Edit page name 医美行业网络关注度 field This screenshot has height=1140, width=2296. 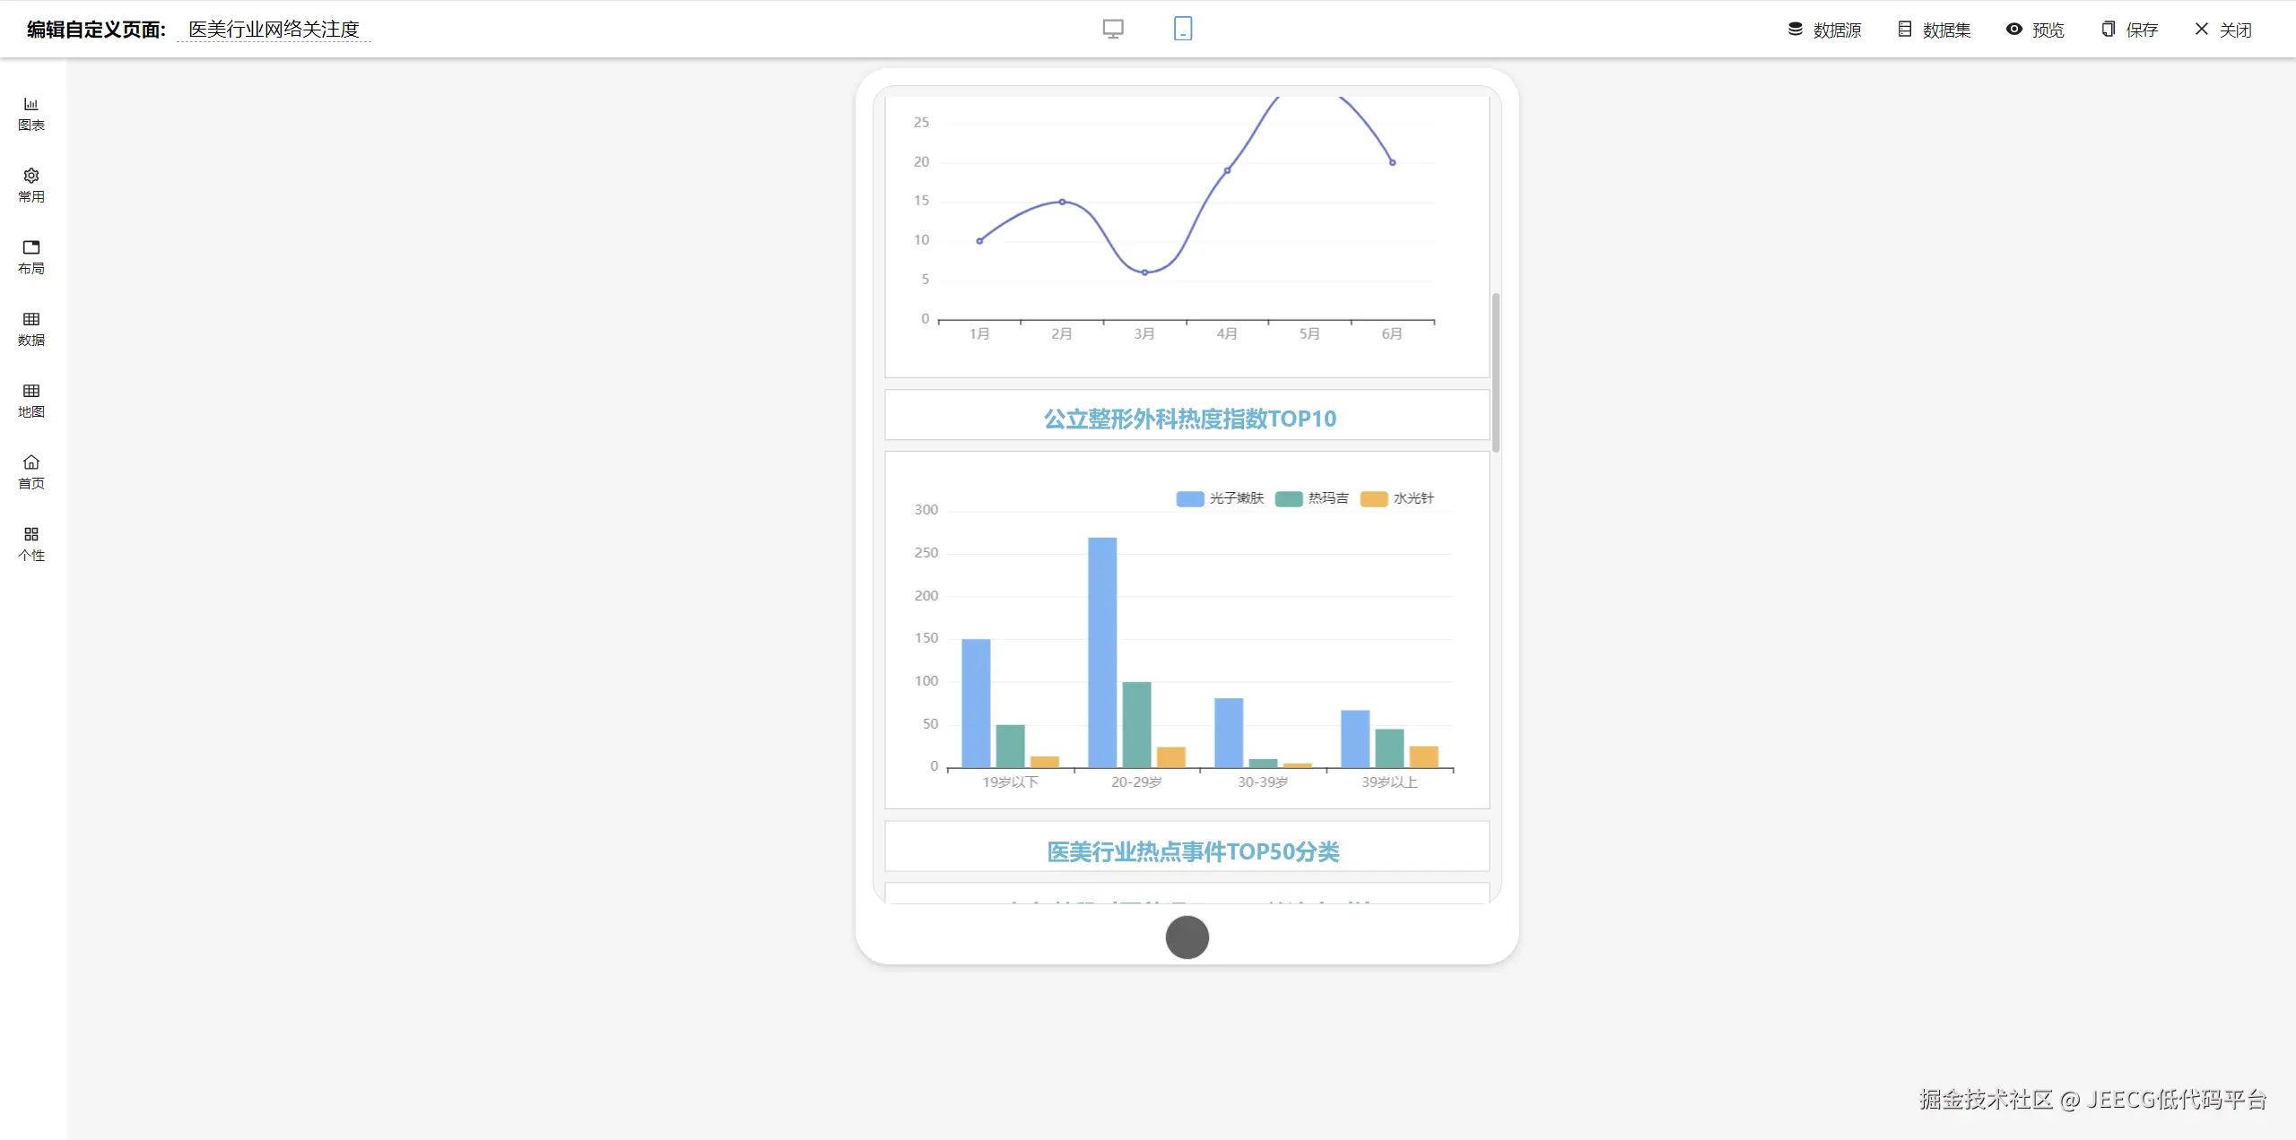[x=274, y=30]
